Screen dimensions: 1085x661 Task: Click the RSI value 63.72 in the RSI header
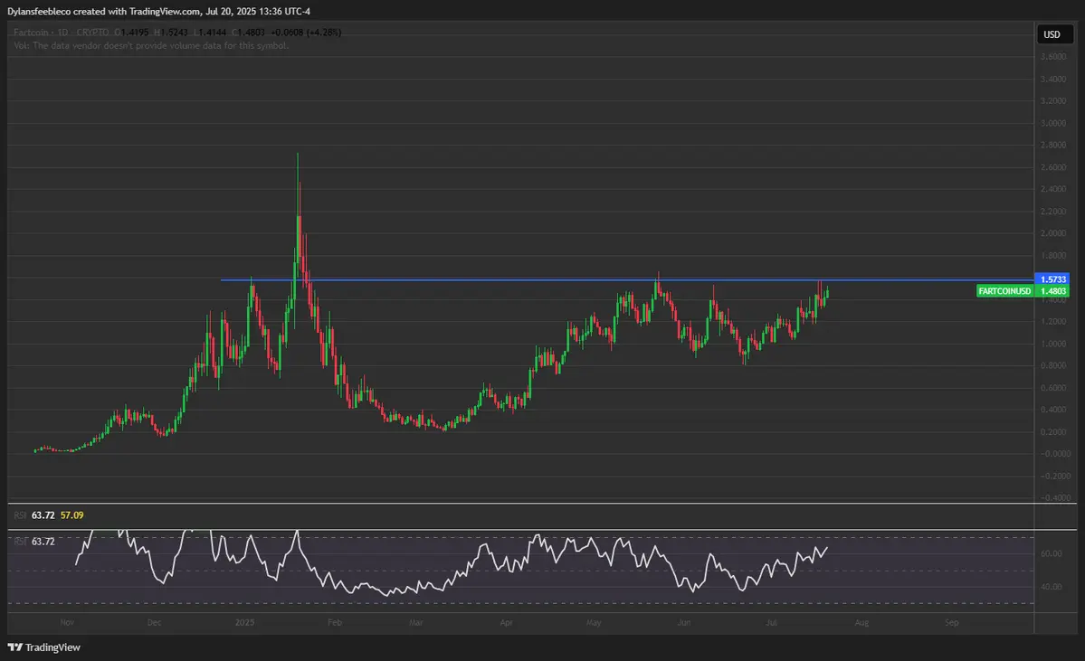coord(43,515)
